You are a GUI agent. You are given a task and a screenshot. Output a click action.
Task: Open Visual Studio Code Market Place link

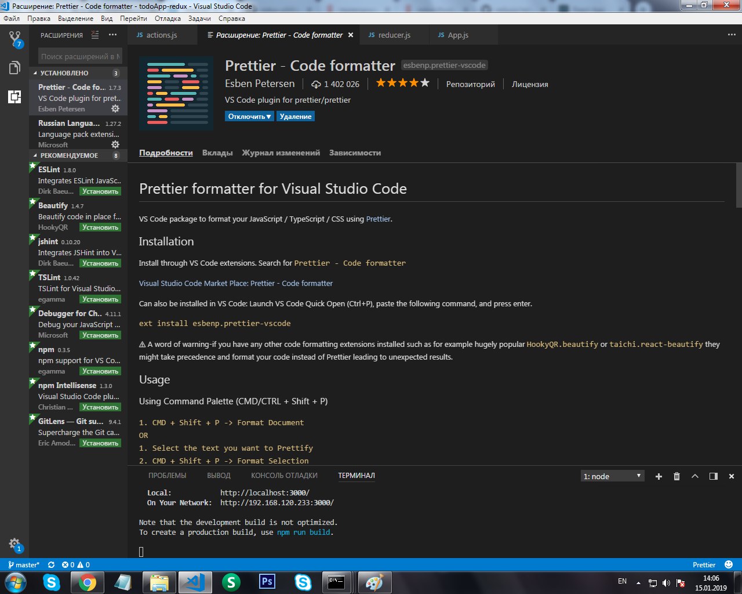click(x=236, y=284)
